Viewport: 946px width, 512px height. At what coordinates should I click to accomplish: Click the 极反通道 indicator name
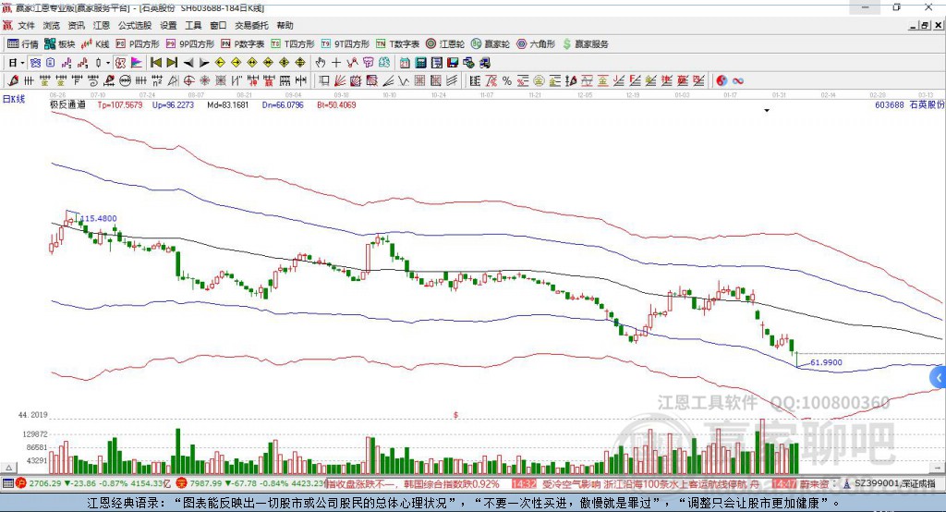point(68,104)
